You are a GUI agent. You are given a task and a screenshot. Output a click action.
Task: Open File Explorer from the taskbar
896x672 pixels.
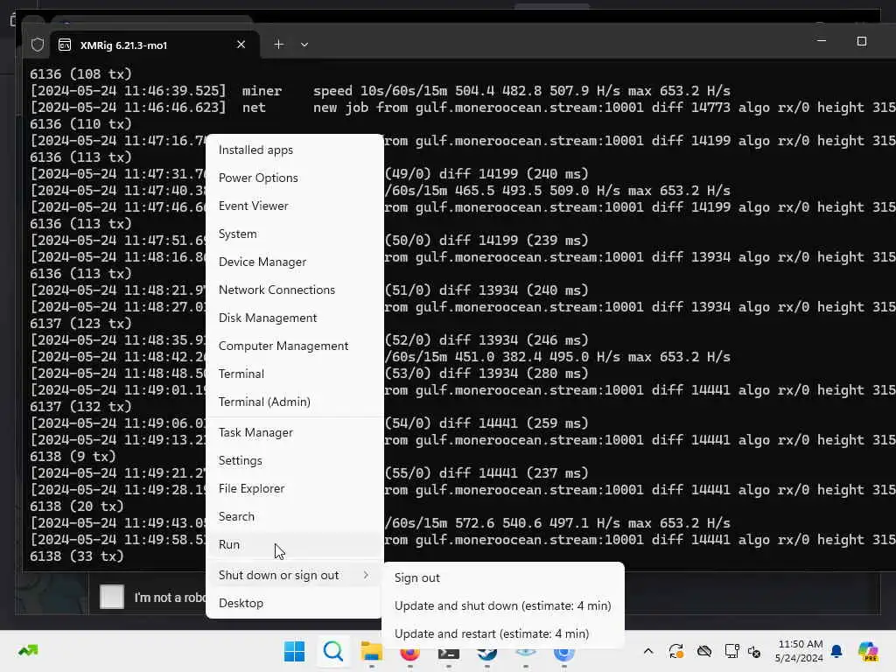(371, 651)
